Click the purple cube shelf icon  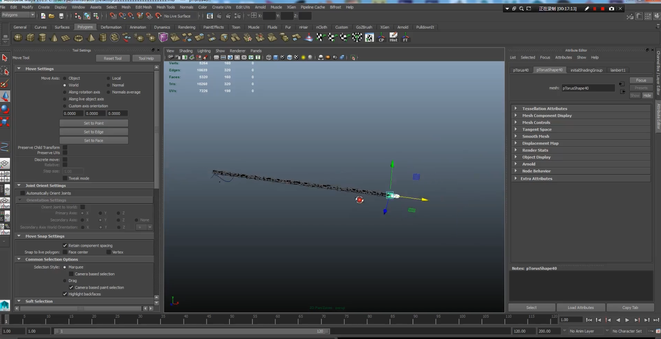point(163,38)
